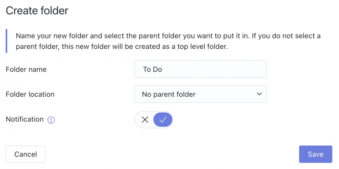Screen dimensions: 339x169
Task: Open the Folder location dropdown
Action: (x=201, y=94)
